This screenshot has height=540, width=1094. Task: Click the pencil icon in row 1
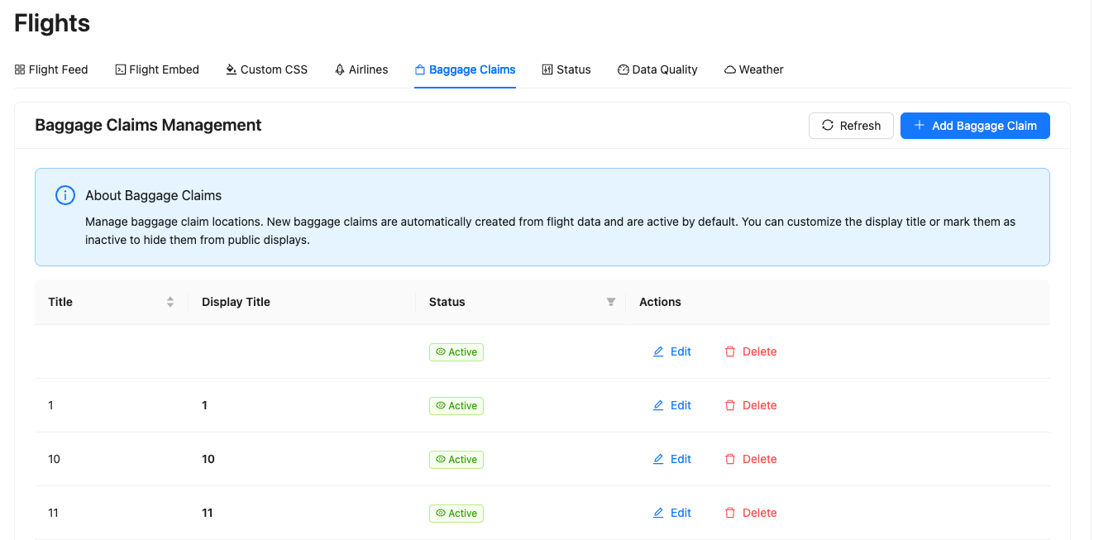pos(658,405)
